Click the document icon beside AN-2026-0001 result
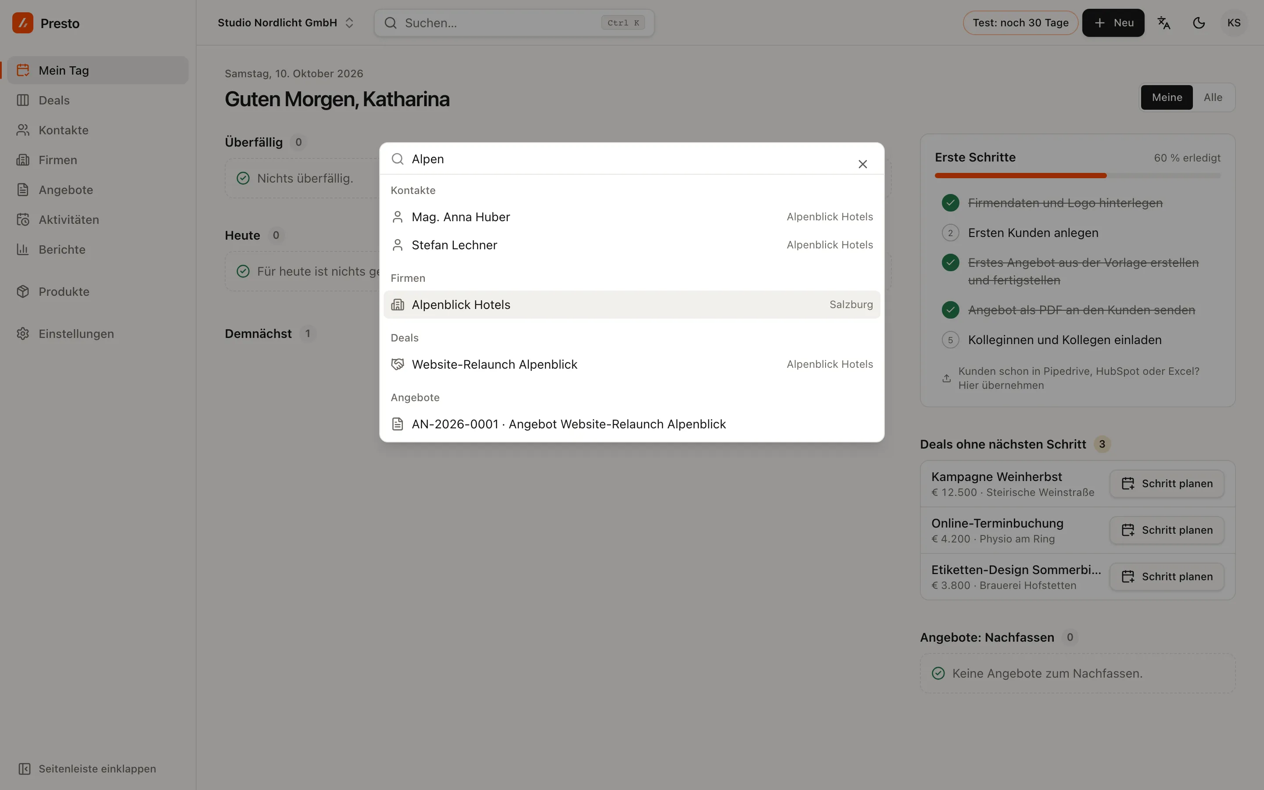The image size is (1264, 790). pos(398,424)
